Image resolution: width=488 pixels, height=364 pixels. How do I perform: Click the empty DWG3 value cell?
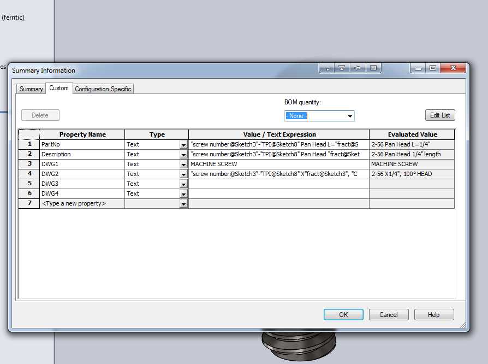pyautogui.click(x=279, y=184)
